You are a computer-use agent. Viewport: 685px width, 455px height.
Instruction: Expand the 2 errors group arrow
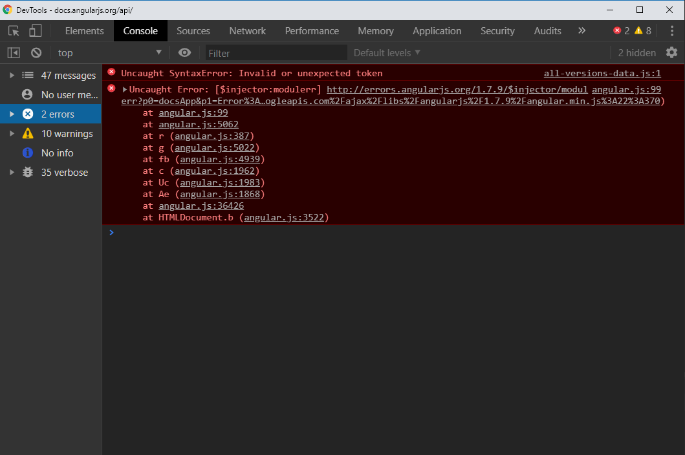(x=12, y=114)
